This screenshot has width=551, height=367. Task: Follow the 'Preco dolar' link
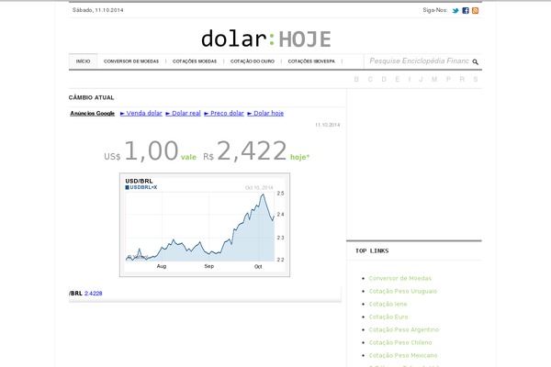coord(226,113)
